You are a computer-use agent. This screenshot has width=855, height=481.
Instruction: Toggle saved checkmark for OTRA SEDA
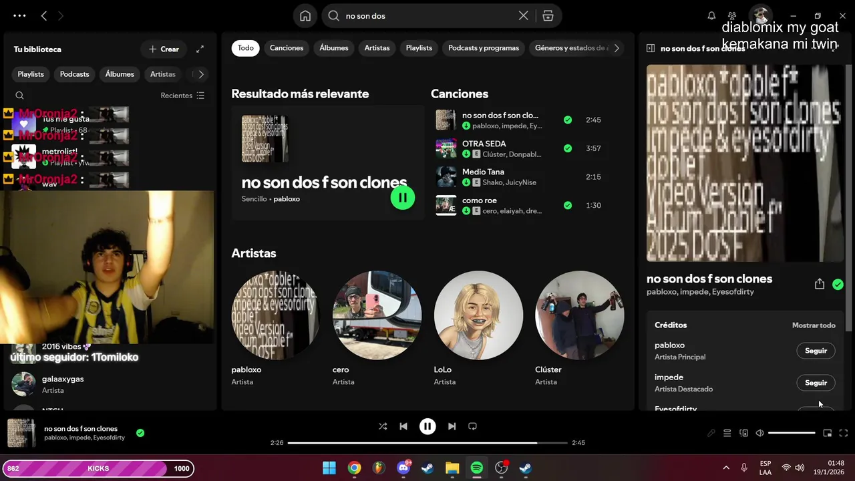click(x=568, y=148)
